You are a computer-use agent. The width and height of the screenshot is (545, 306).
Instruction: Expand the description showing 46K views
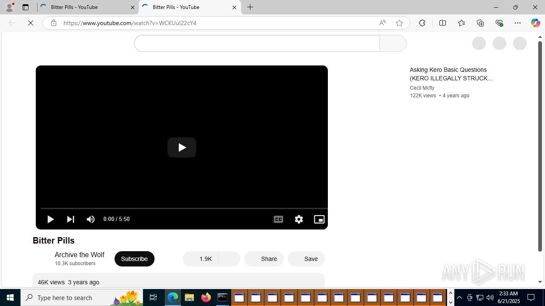tap(178, 280)
